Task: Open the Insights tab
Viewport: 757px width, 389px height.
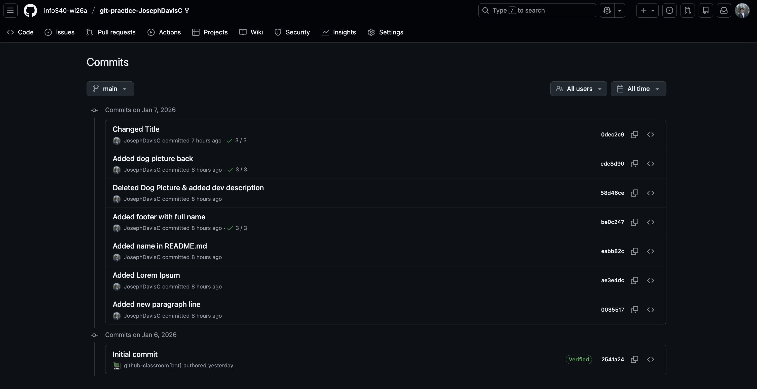Action: click(x=338, y=32)
